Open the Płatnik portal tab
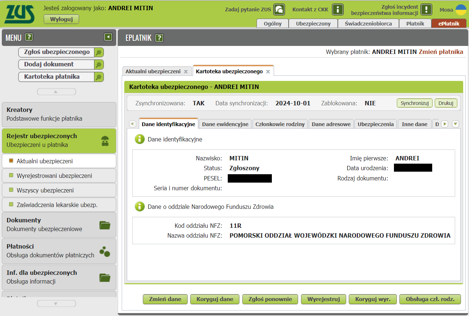This screenshot has height=316, width=469. (x=415, y=23)
